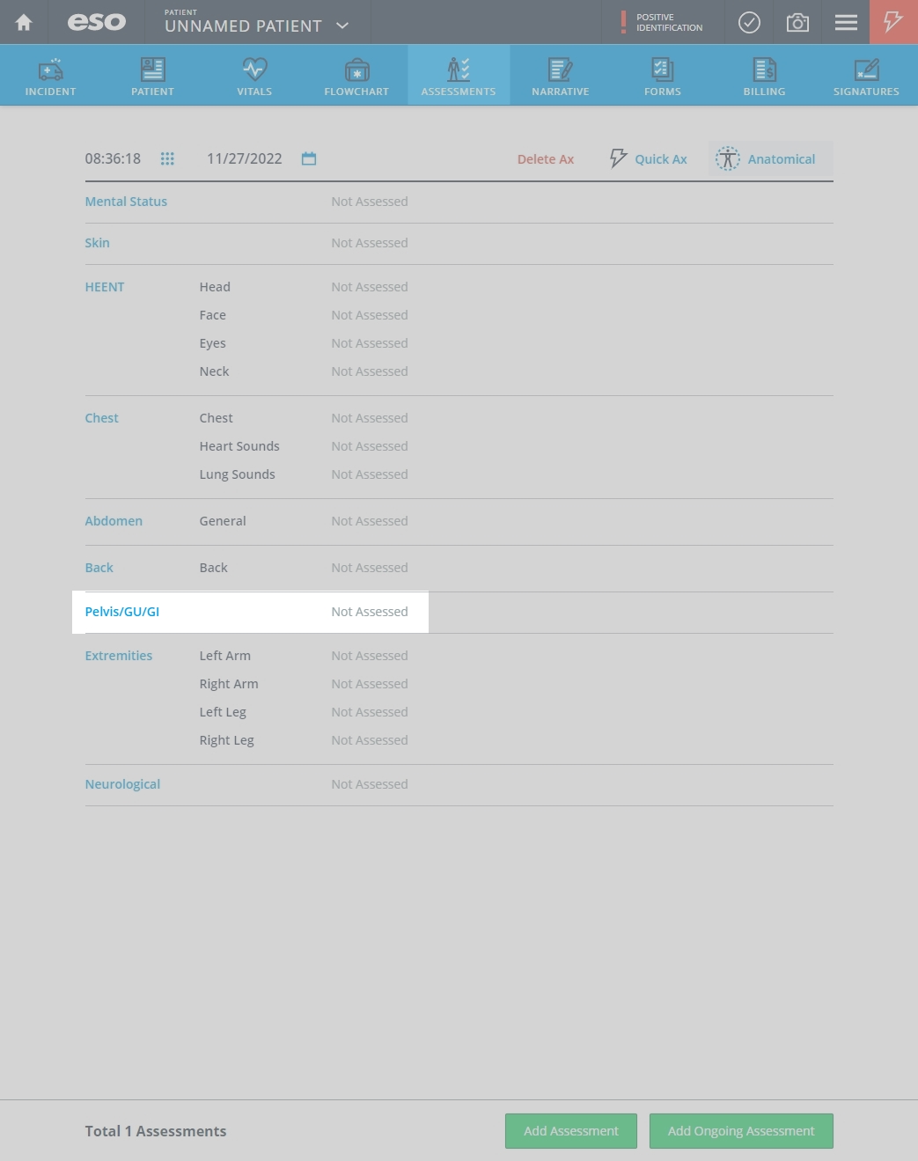Switch to the Patient tab
The width and height of the screenshot is (918, 1161).
coord(152,76)
